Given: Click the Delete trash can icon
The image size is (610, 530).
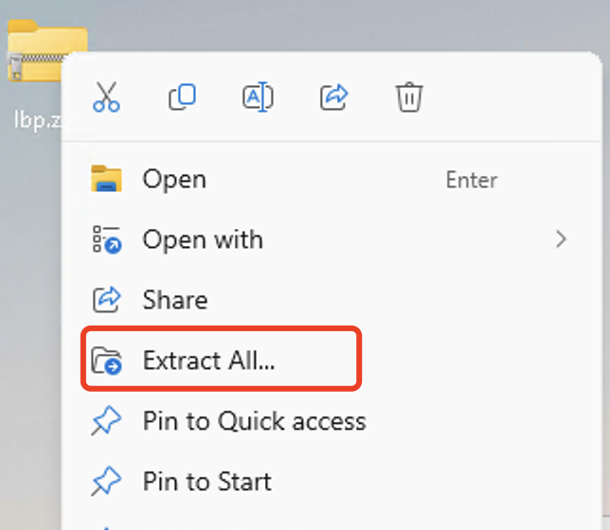Looking at the screenshot, I should (409, 97).
